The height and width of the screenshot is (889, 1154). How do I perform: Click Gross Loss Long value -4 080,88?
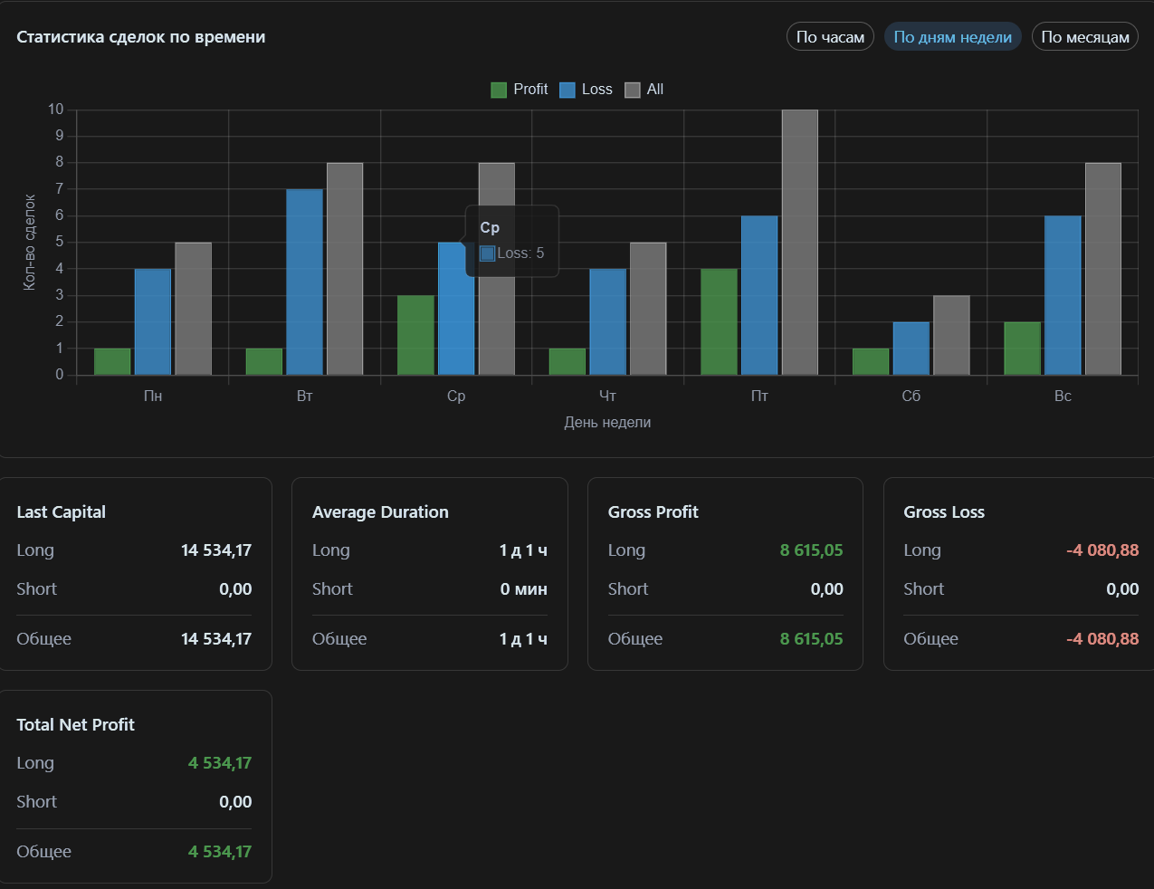[1102, 550]
